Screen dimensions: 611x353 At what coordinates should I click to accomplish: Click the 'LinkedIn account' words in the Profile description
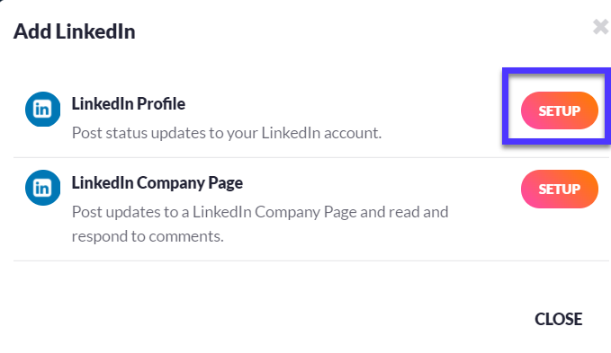tap(321, 133)
